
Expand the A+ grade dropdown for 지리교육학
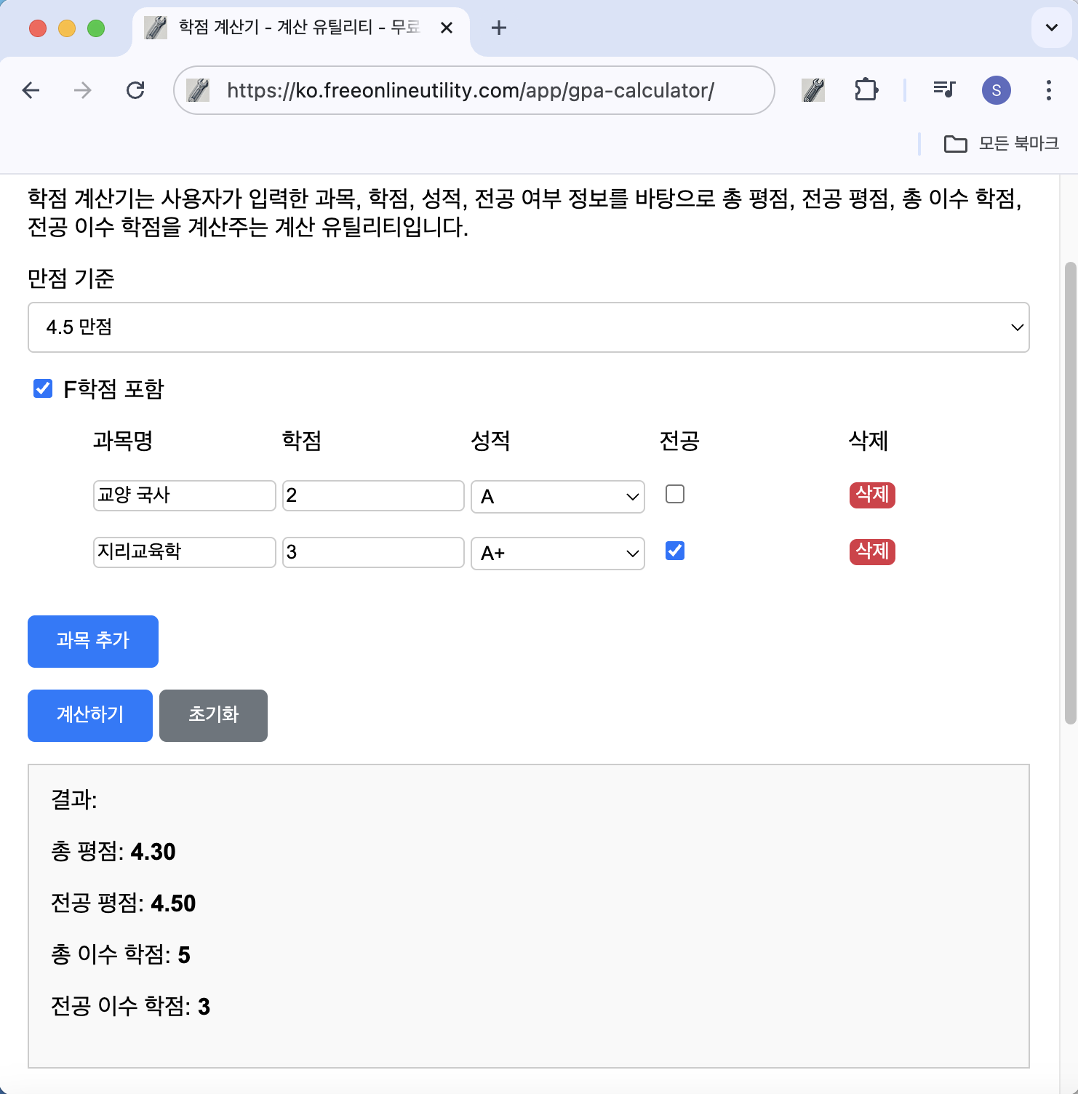pos(557,554)
